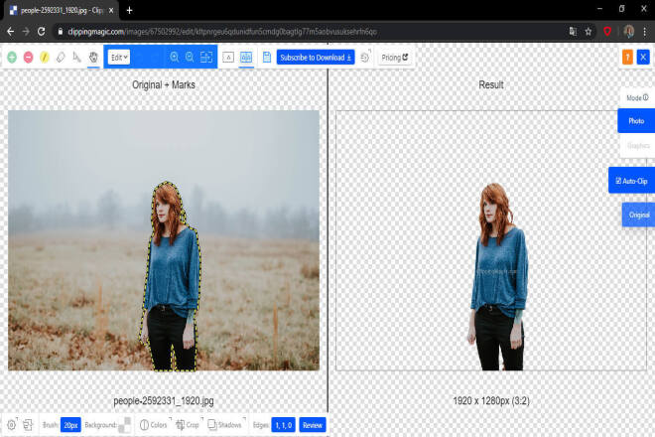Viewport: 655px width, 437px height.
Task: Open the Pricing link
Action: tap(395, 58)
